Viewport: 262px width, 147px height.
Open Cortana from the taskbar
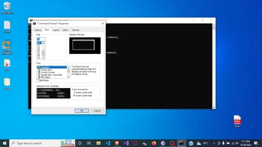[x=80, y=143]
